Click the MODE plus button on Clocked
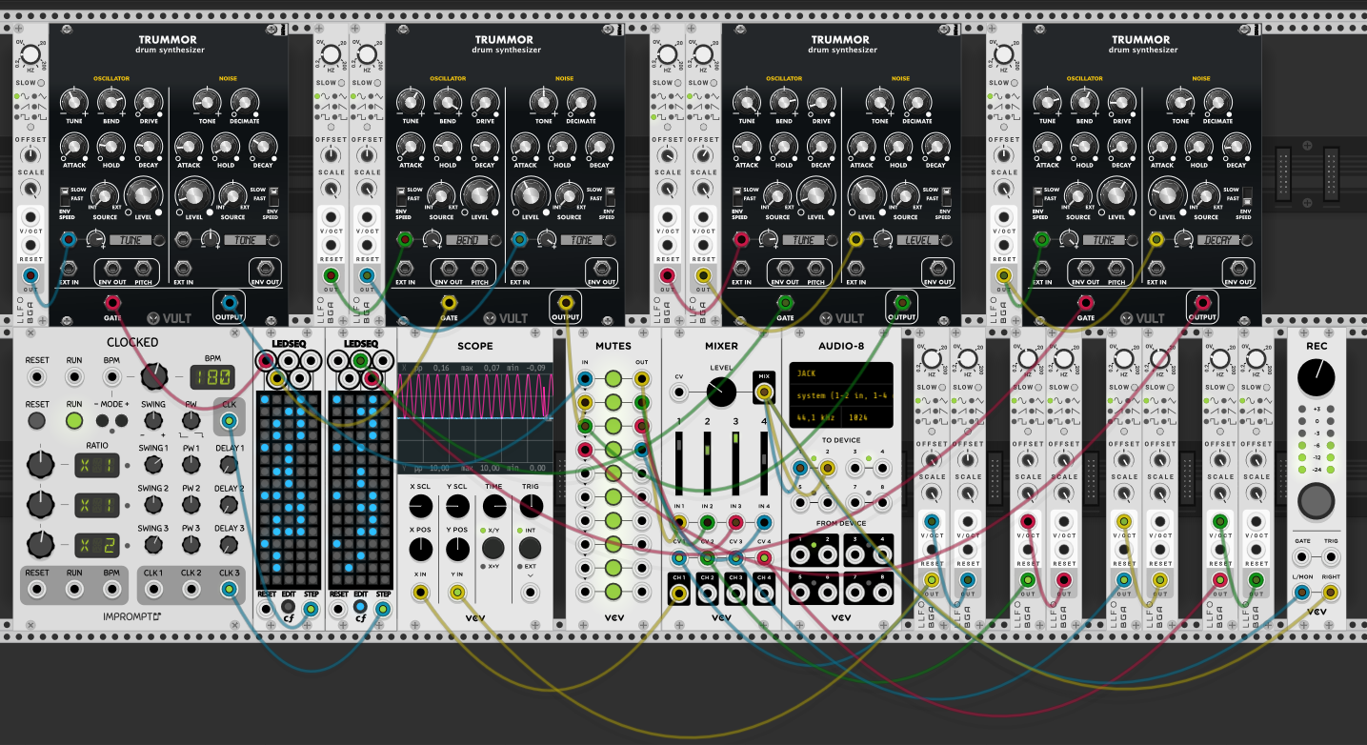This screenshot has width=1367, height=745. [x=121, y=420]
